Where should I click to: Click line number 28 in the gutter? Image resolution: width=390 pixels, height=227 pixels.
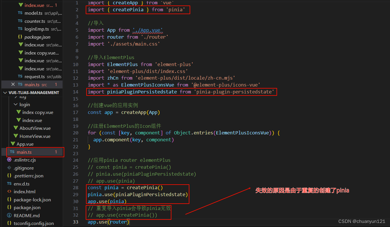click(75, 187)
